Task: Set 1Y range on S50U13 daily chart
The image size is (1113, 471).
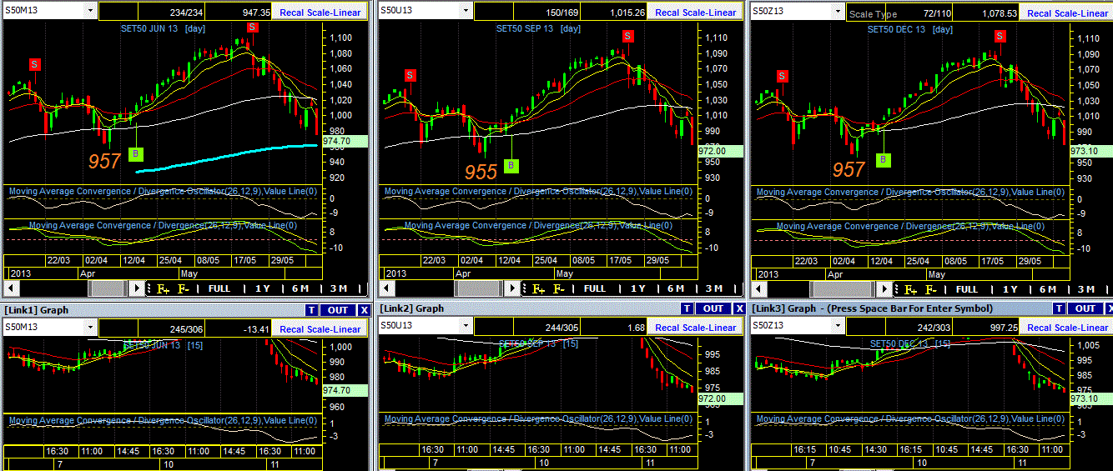Action: [638, 288]
